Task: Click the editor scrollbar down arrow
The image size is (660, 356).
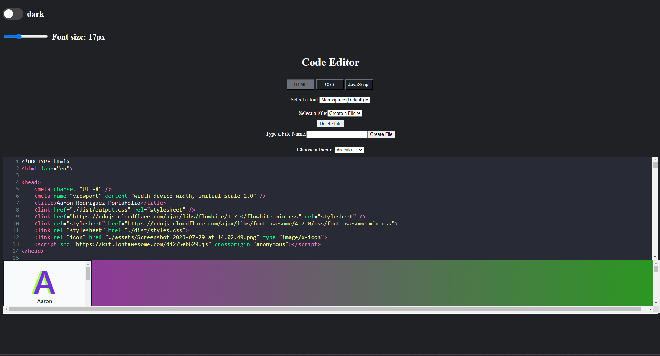Action: click(655, 257)
